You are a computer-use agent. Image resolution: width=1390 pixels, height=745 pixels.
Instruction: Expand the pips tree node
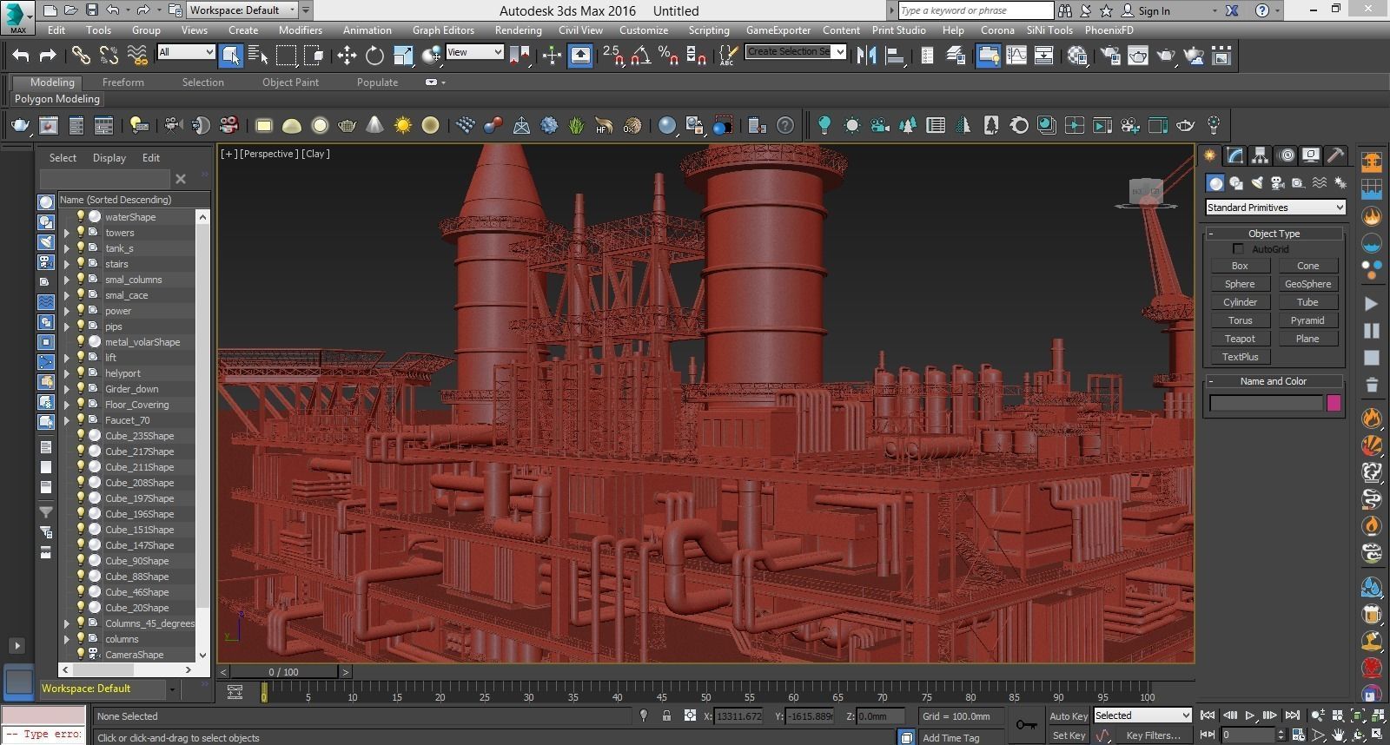[67, 326]
